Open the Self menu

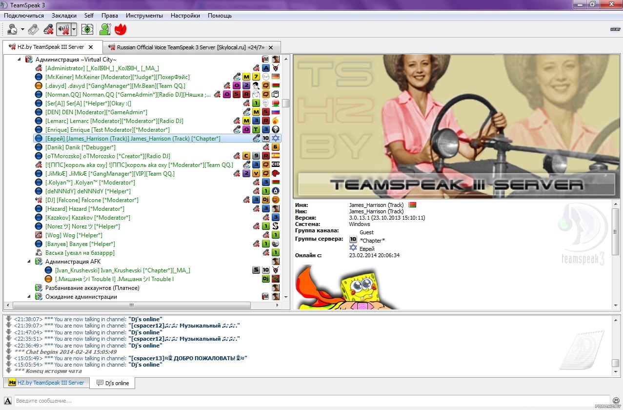pos(89,16)
